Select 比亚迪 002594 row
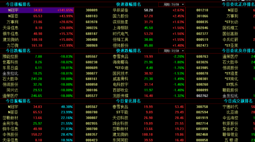The width and height of the screenshot is (255, 142). click(x=220, y=112)
